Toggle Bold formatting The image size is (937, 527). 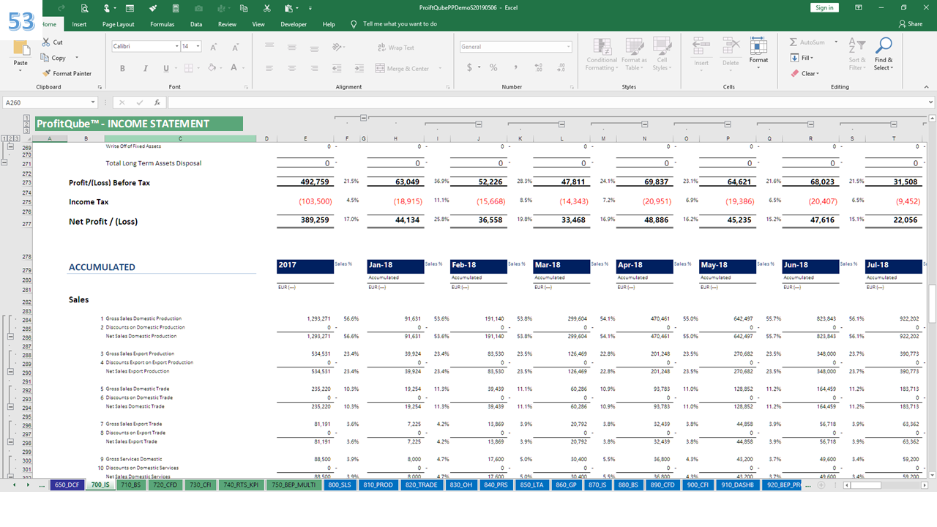coord(122,69)
